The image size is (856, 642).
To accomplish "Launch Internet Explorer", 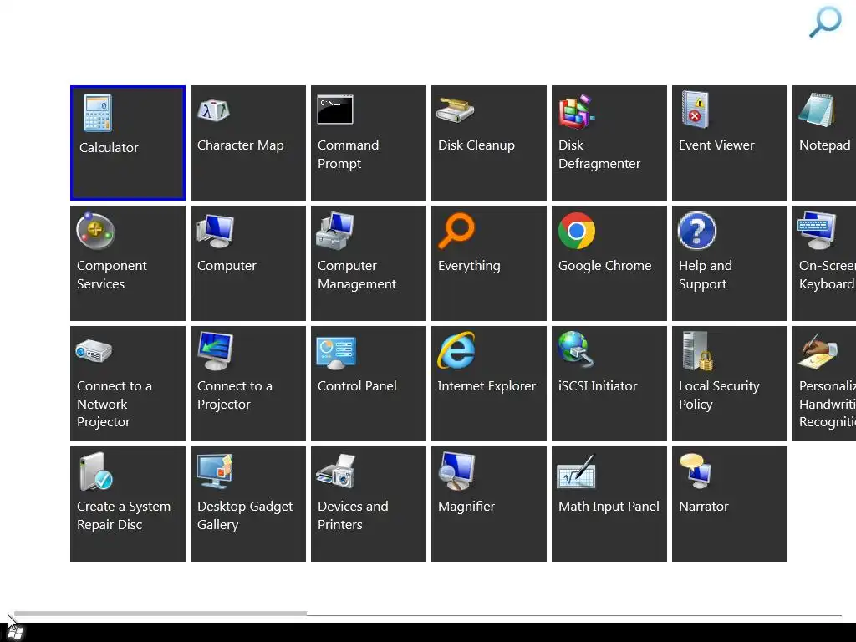I will (x=489, y=384).
